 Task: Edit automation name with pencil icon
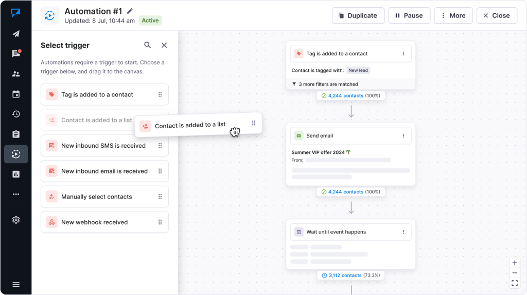[130, 11]
